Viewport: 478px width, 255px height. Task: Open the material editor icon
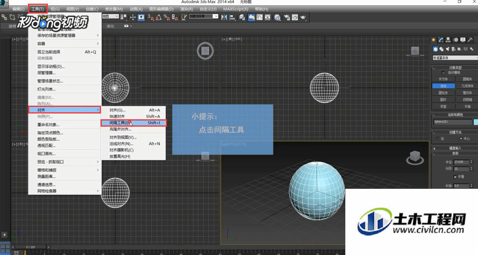tap(277, 17)
